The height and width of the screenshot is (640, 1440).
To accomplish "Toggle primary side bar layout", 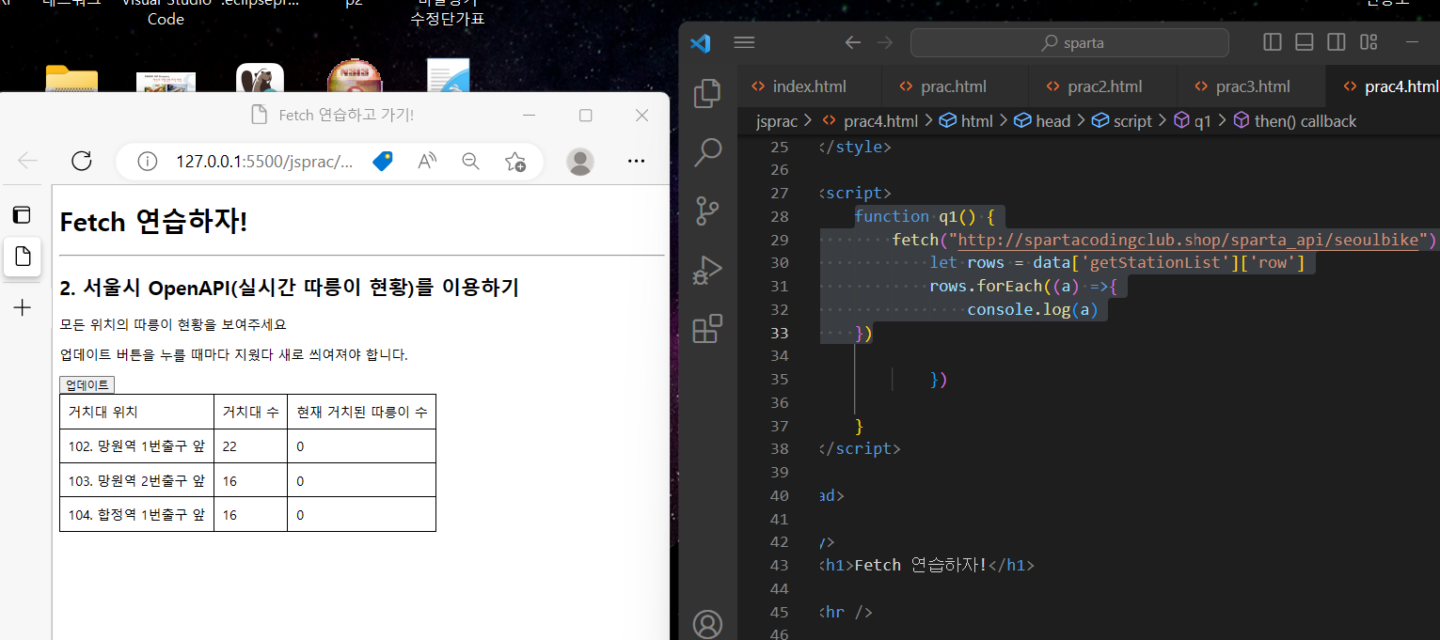I will click(1273, 42).
